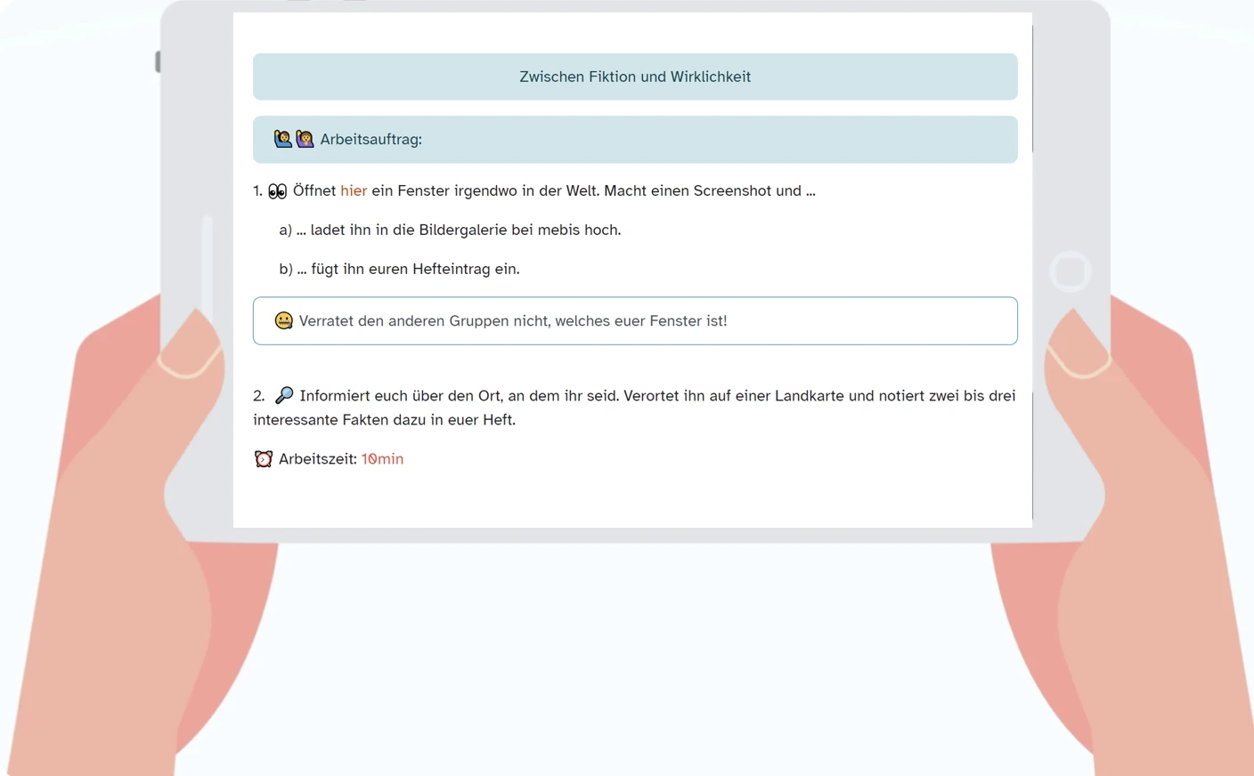Screen dimensions: 1254x776
Task: Open the red "hier" link
Action: (353, 190)
